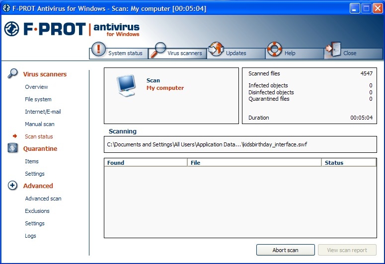Click the My computer monitor icon
Screen dimensions: 385x264
pos(126,85)
